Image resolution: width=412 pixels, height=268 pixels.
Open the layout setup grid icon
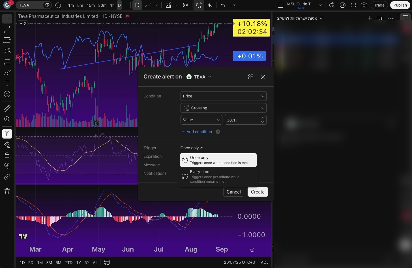click(186, 5)
